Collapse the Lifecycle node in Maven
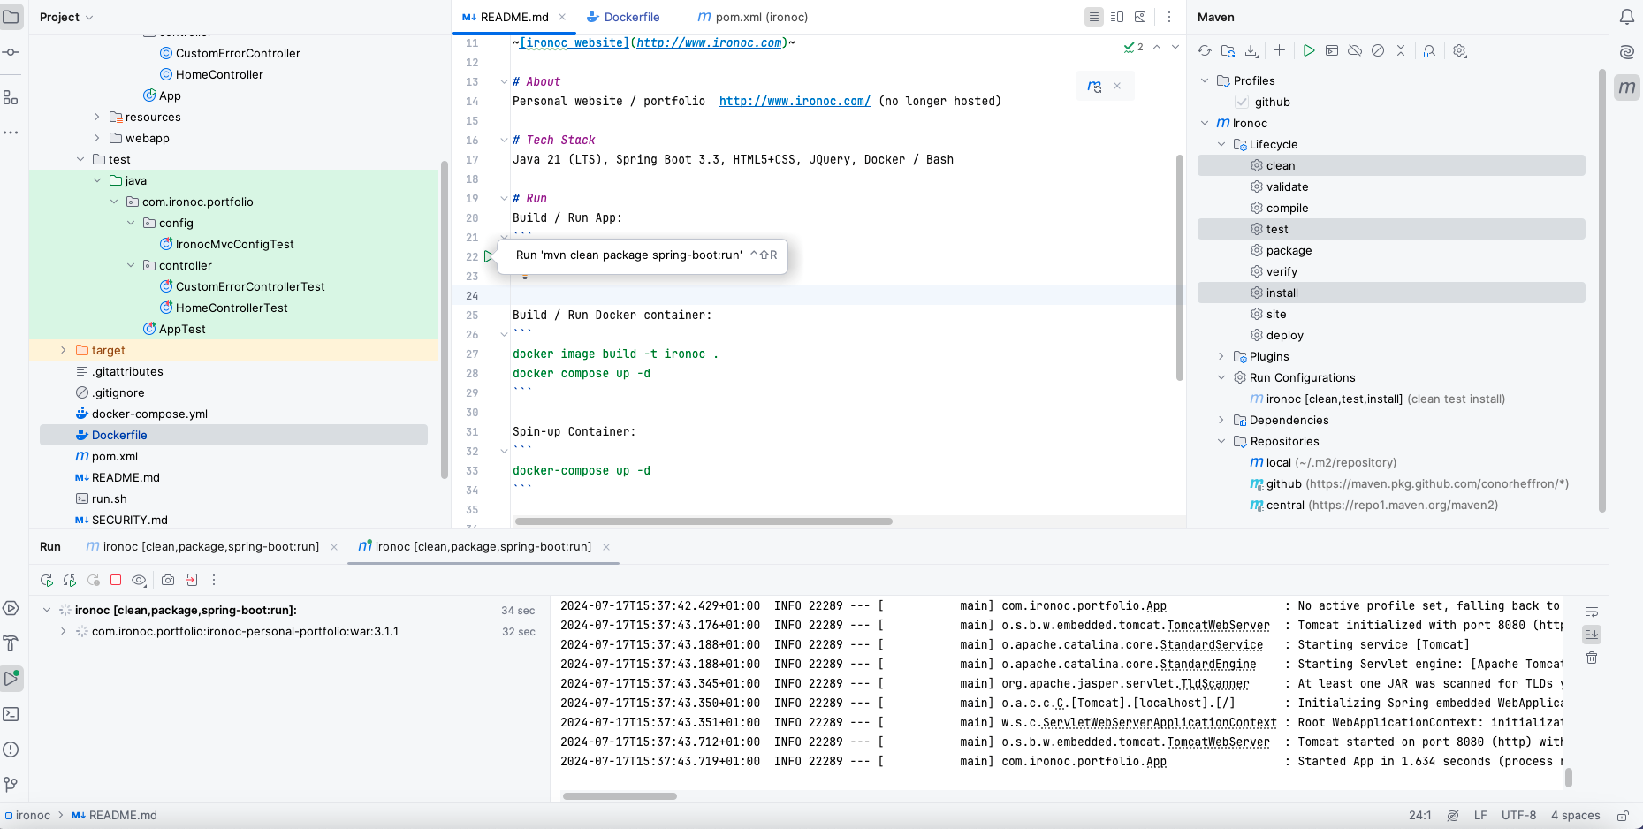The image size is (1643, 829). pyautogui.click(x=1221, y=144)
